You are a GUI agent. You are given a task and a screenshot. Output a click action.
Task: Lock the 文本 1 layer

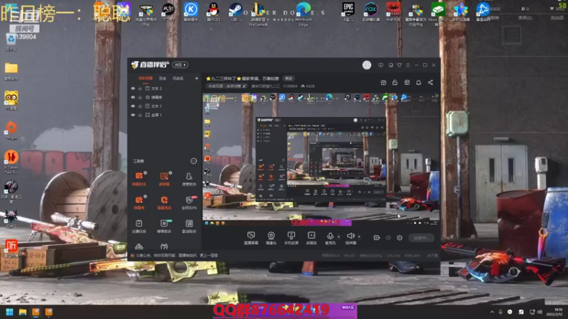pos(140,106)
